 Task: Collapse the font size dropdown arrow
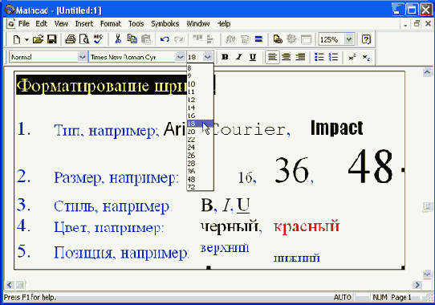[x=208, y=57]
